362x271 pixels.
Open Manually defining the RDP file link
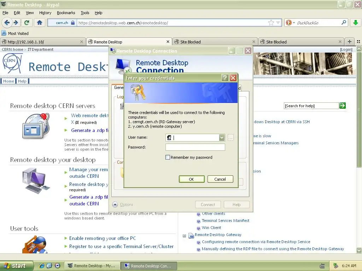[x=273, y=249]
